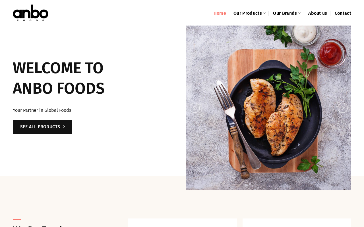Click the Your Partner in Global Foods text
The image size is (364, 227).
click(x=42, y=110)
